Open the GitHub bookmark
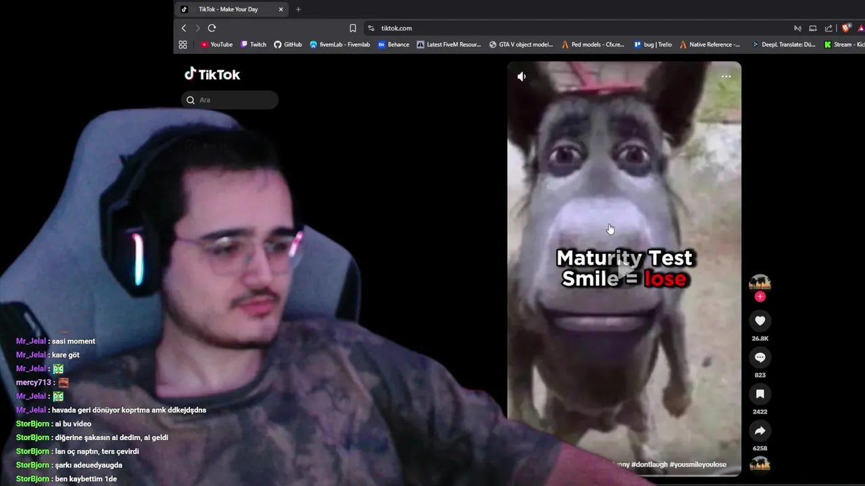 coord(288,45)
